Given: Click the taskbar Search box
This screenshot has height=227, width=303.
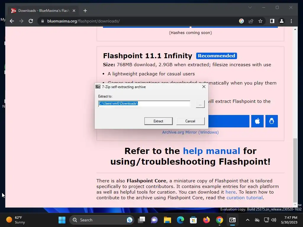Looking at the screenshot, I should 102,220.
